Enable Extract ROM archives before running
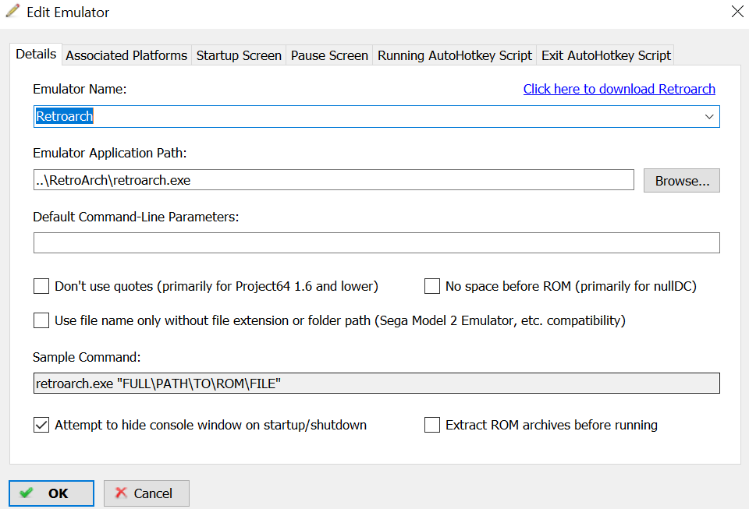The height and width of the screenshot is (509, 749). point(432,425)
